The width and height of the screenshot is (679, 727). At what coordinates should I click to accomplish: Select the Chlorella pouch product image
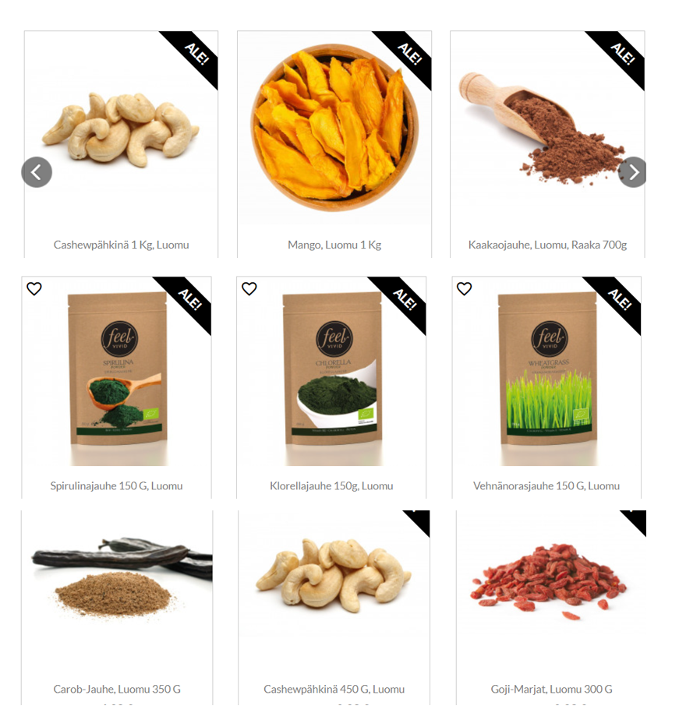[x=333, y=378]
